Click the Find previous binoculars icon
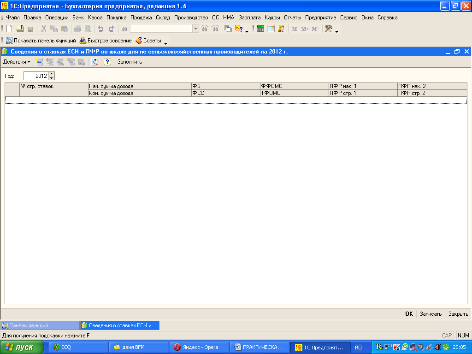The width and height of the screenshot is (472, 354). [x=215, y=29]
